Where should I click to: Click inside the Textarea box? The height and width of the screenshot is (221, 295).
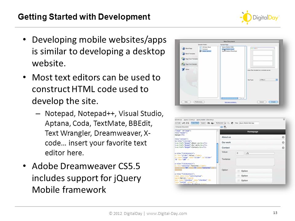point(255,162)
